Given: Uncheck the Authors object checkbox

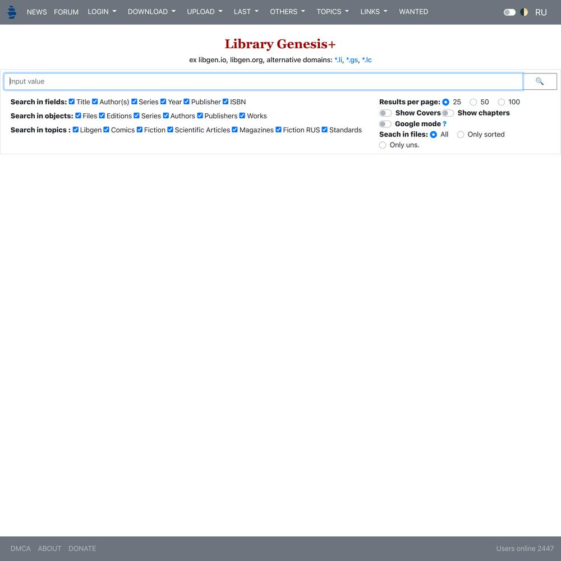Looking at the screenshot, I should 165,116.
